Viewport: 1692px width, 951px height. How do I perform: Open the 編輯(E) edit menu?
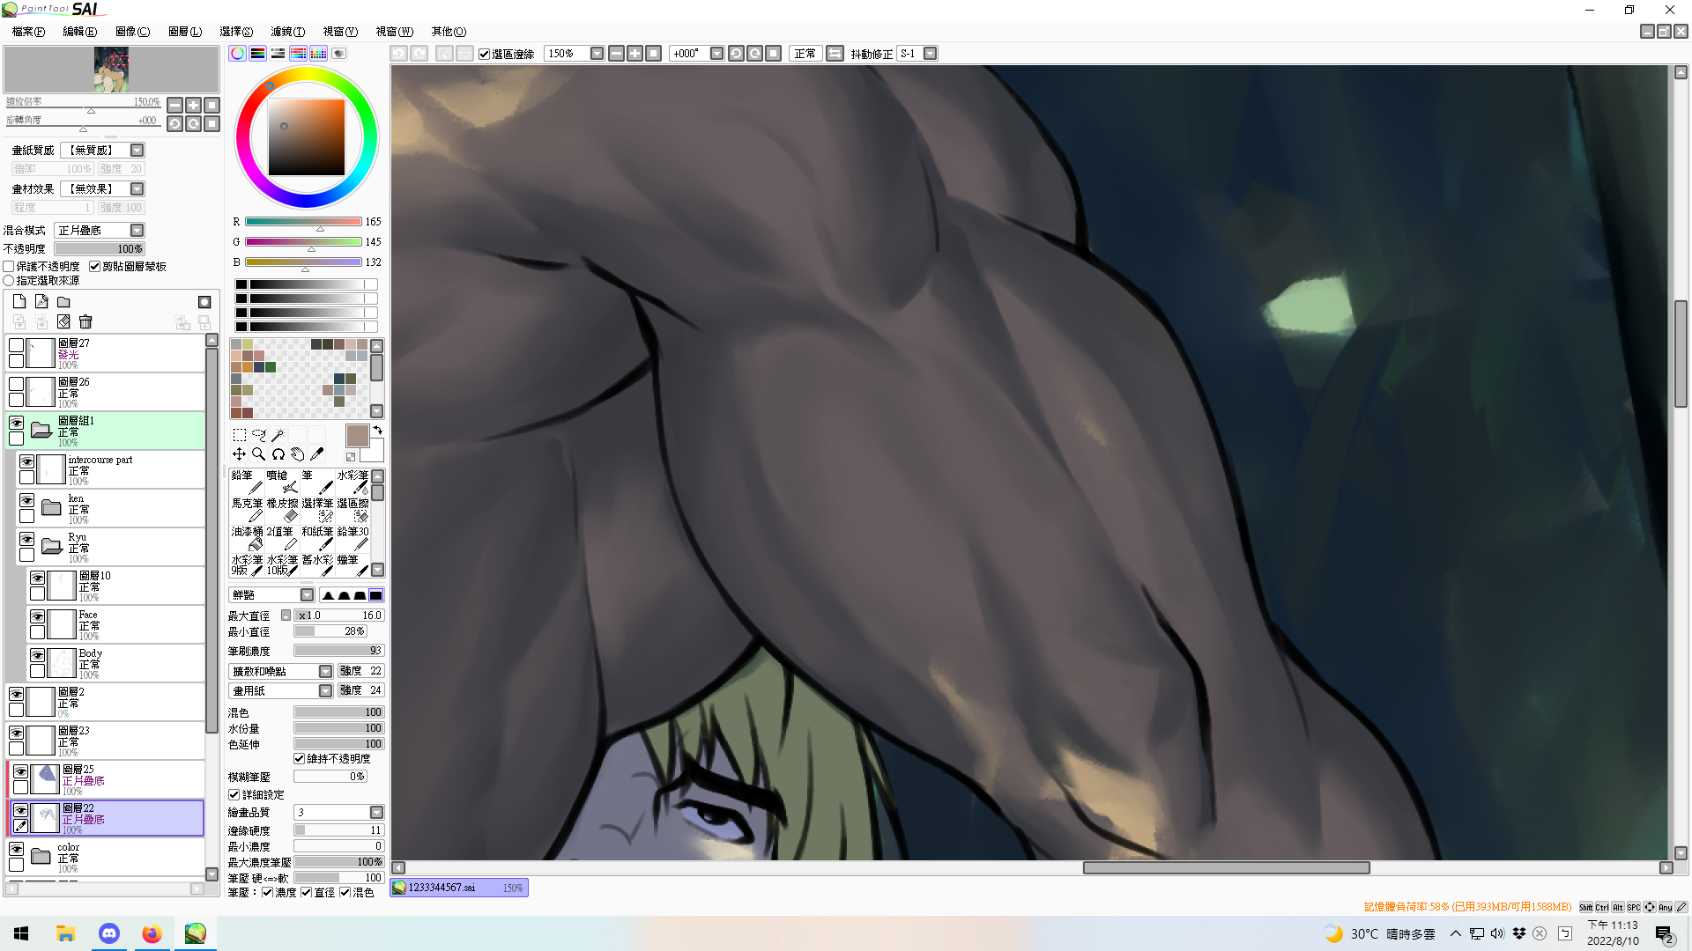(x=79, y=32)
